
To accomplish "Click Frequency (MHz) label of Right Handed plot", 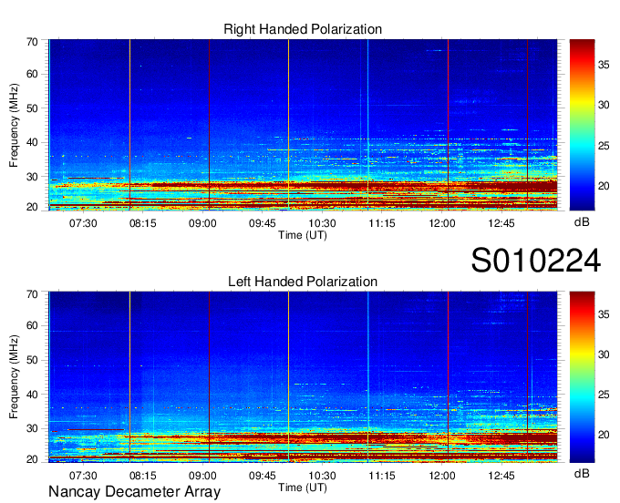I will (x=14, y=125).
